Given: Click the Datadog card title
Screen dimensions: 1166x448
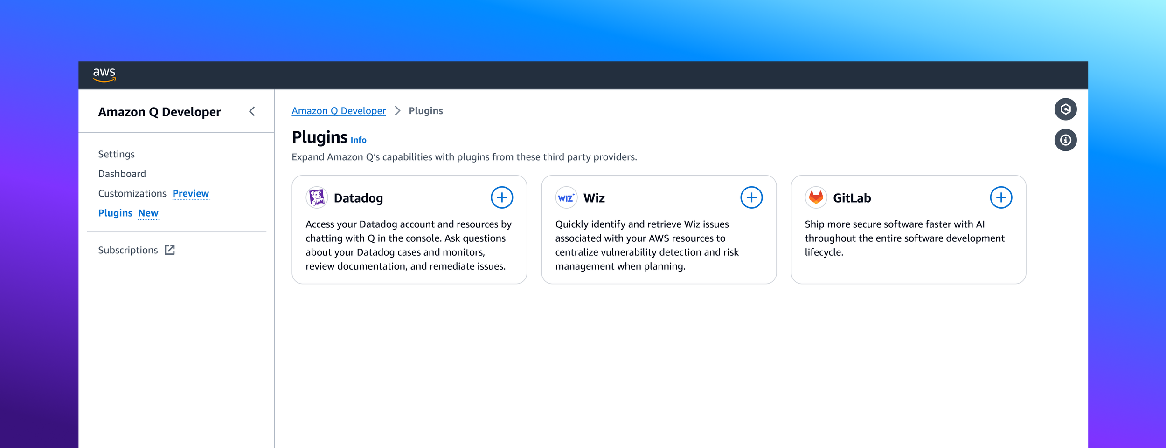Looking at the screenshot, I should [358, 198].
